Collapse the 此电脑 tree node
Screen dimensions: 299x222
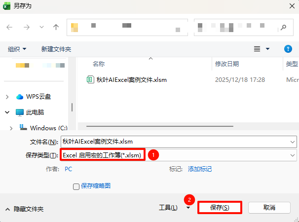7,112
